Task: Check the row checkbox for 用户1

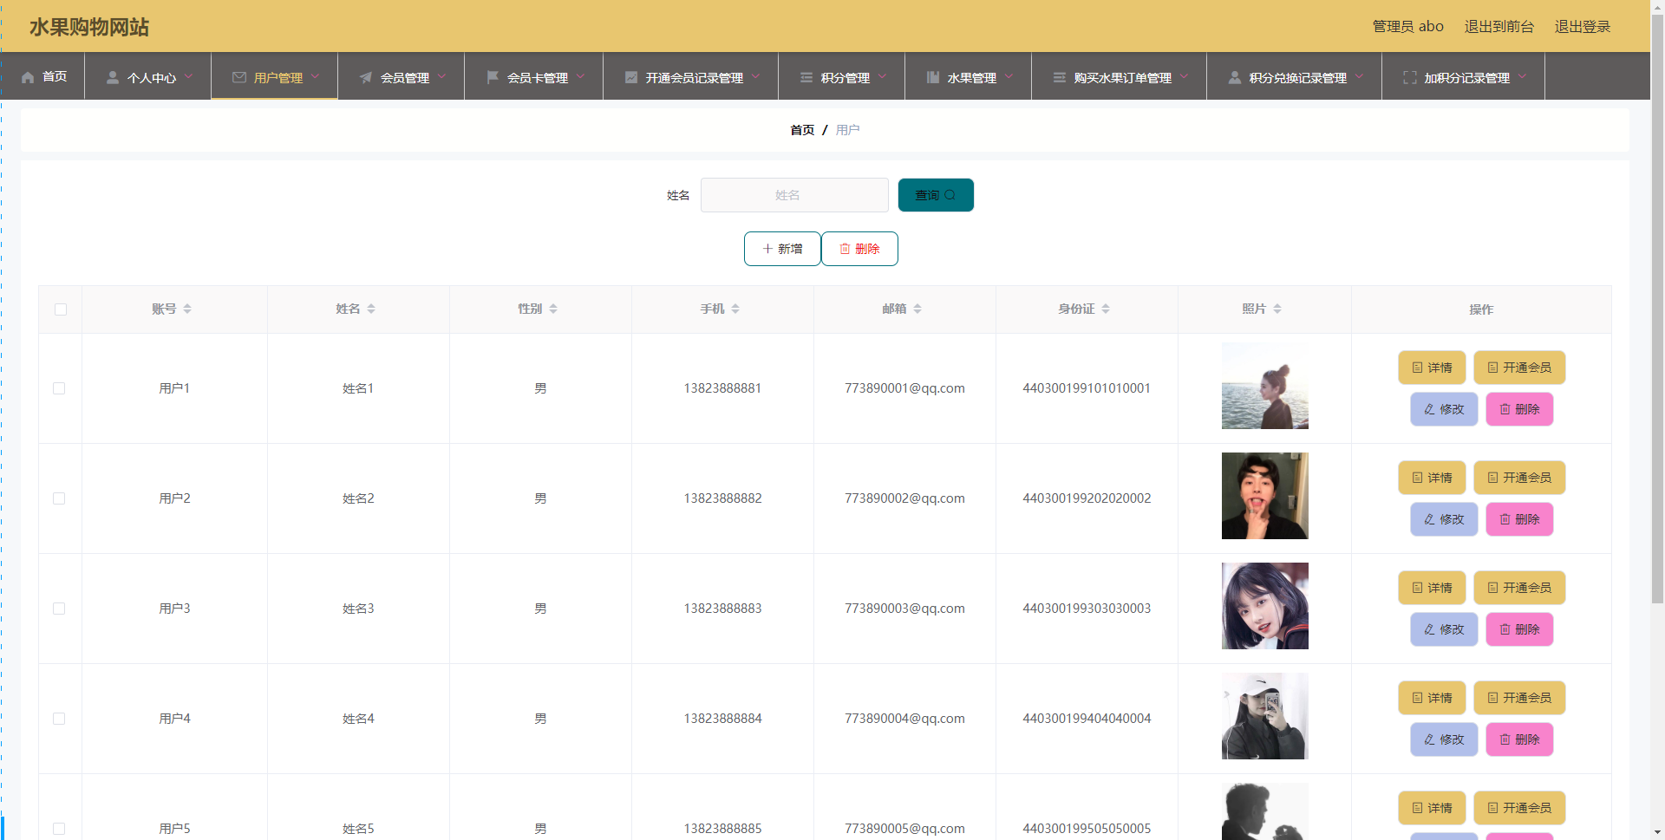Action: coord(59,388)
